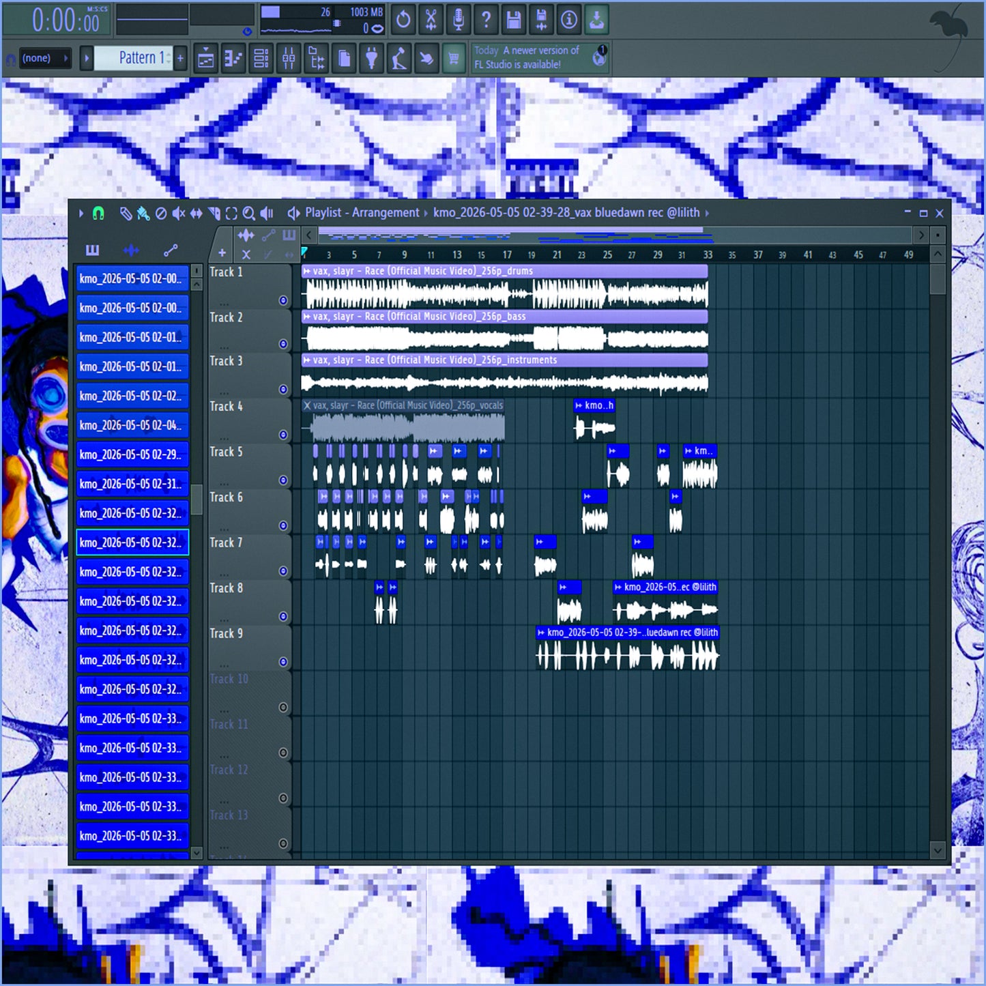
Task: Choose the Select tool in Playlist toolbar
Action: [231, 214]
